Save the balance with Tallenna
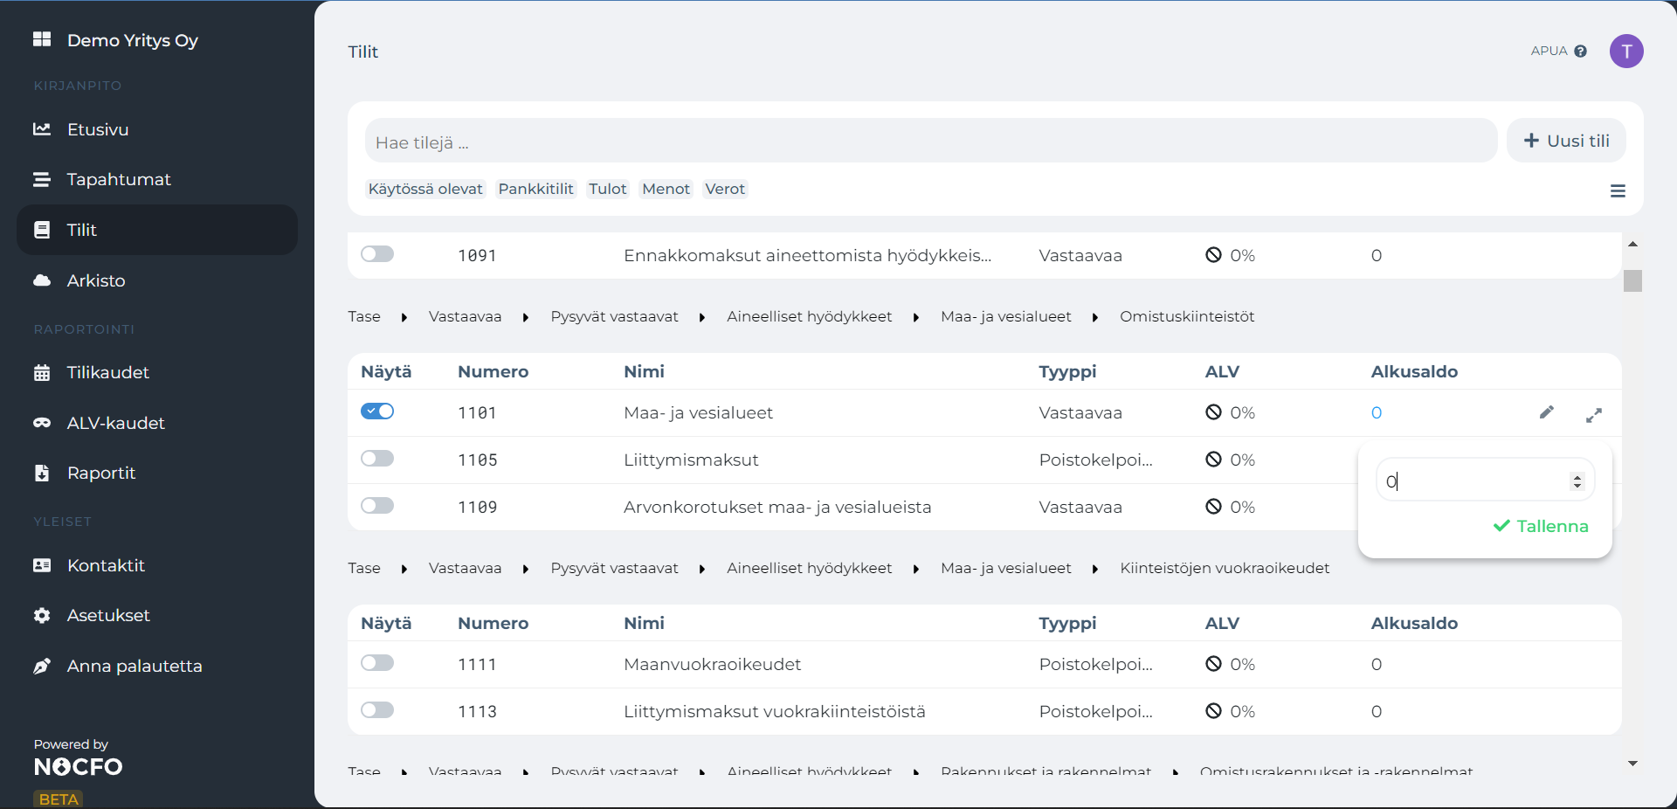Screen dimensions: 1677x809 click(x=1541, y=526)
